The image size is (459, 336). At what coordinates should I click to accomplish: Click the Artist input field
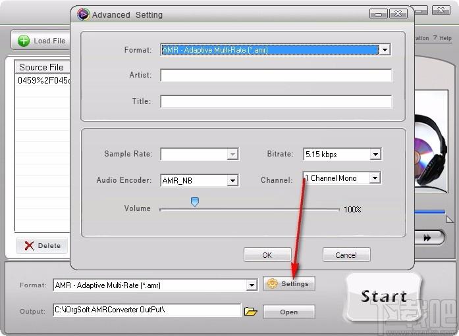coord(276,76)
